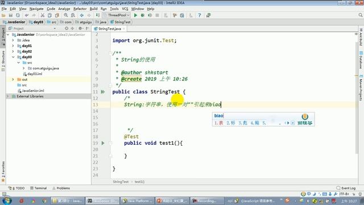The height and width of the screenshot is (205, 364).
Task: Click the Redo toolbar arrow
Action: point(34,15)
